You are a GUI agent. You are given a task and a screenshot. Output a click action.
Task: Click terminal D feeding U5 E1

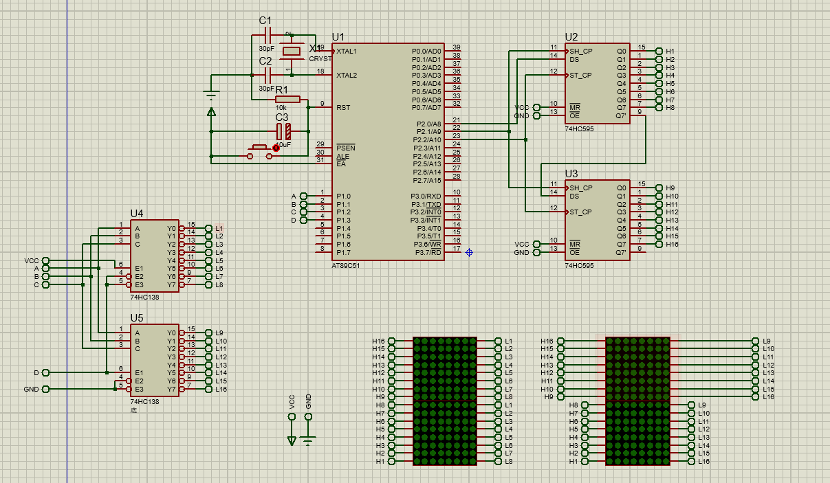[x=45, y=372]
